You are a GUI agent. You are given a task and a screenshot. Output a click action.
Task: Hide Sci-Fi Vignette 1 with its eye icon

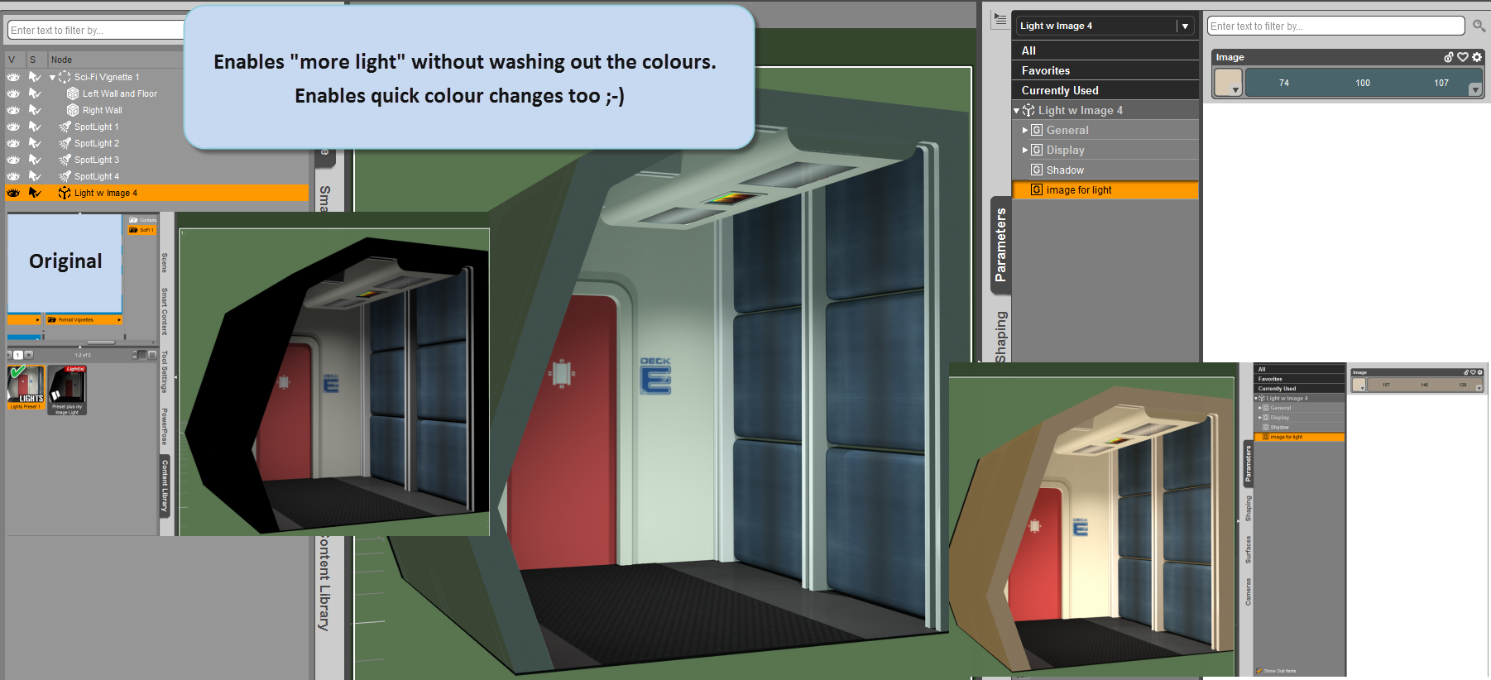pos(13,77)
